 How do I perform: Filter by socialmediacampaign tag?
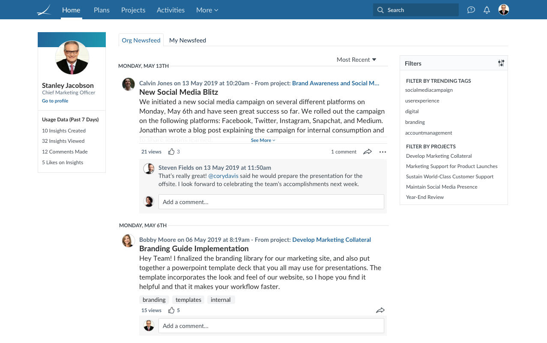[x=429, y=90]
